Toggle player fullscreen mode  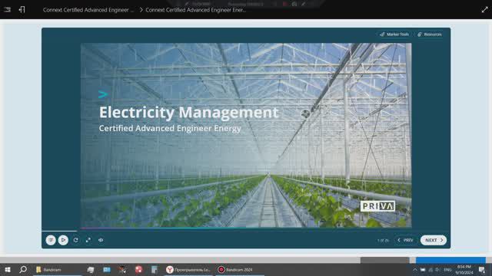click(88, 240)
